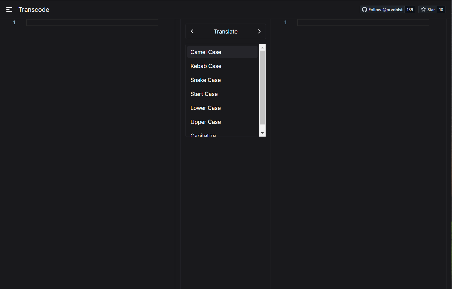The image size is (452, 289).
Task: Click the conversion list scrollbar thumb
Action: [x=262, y=88]
